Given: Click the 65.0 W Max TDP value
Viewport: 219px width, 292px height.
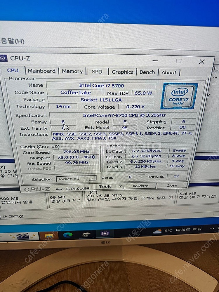Looking at the screenshot, I should (143, 93).
